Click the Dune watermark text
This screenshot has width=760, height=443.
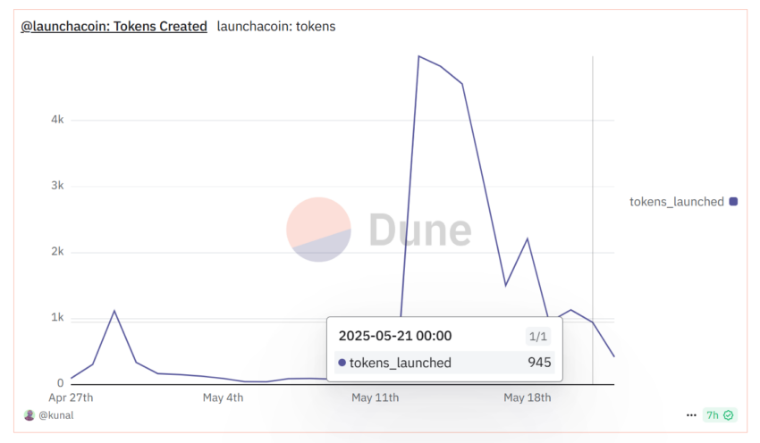[419, 230]
